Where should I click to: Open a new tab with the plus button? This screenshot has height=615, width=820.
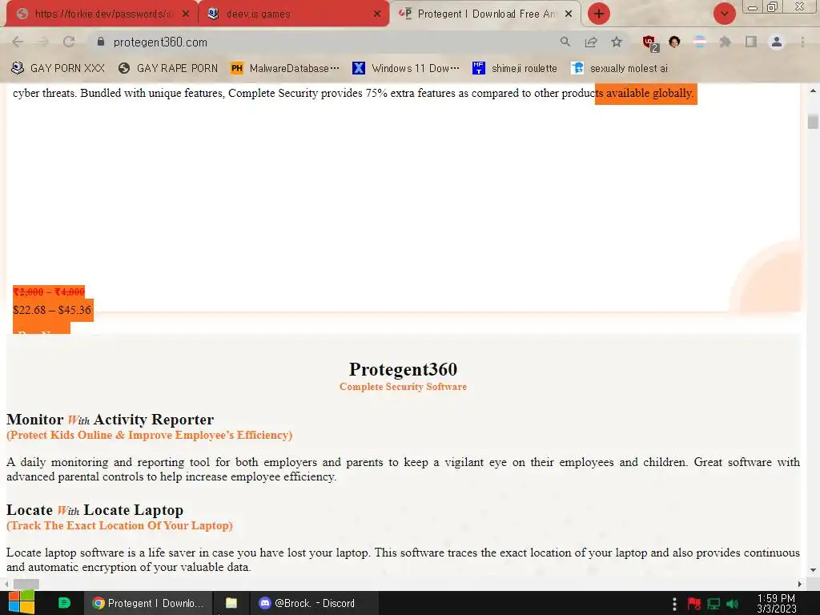click(x=599, y=14)
